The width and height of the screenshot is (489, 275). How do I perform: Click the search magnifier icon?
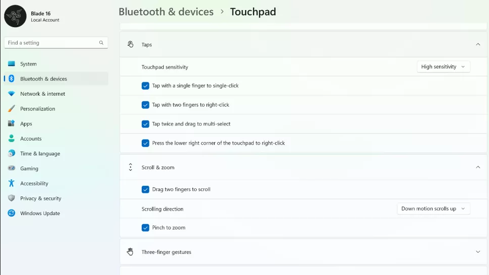click(101, 43)
